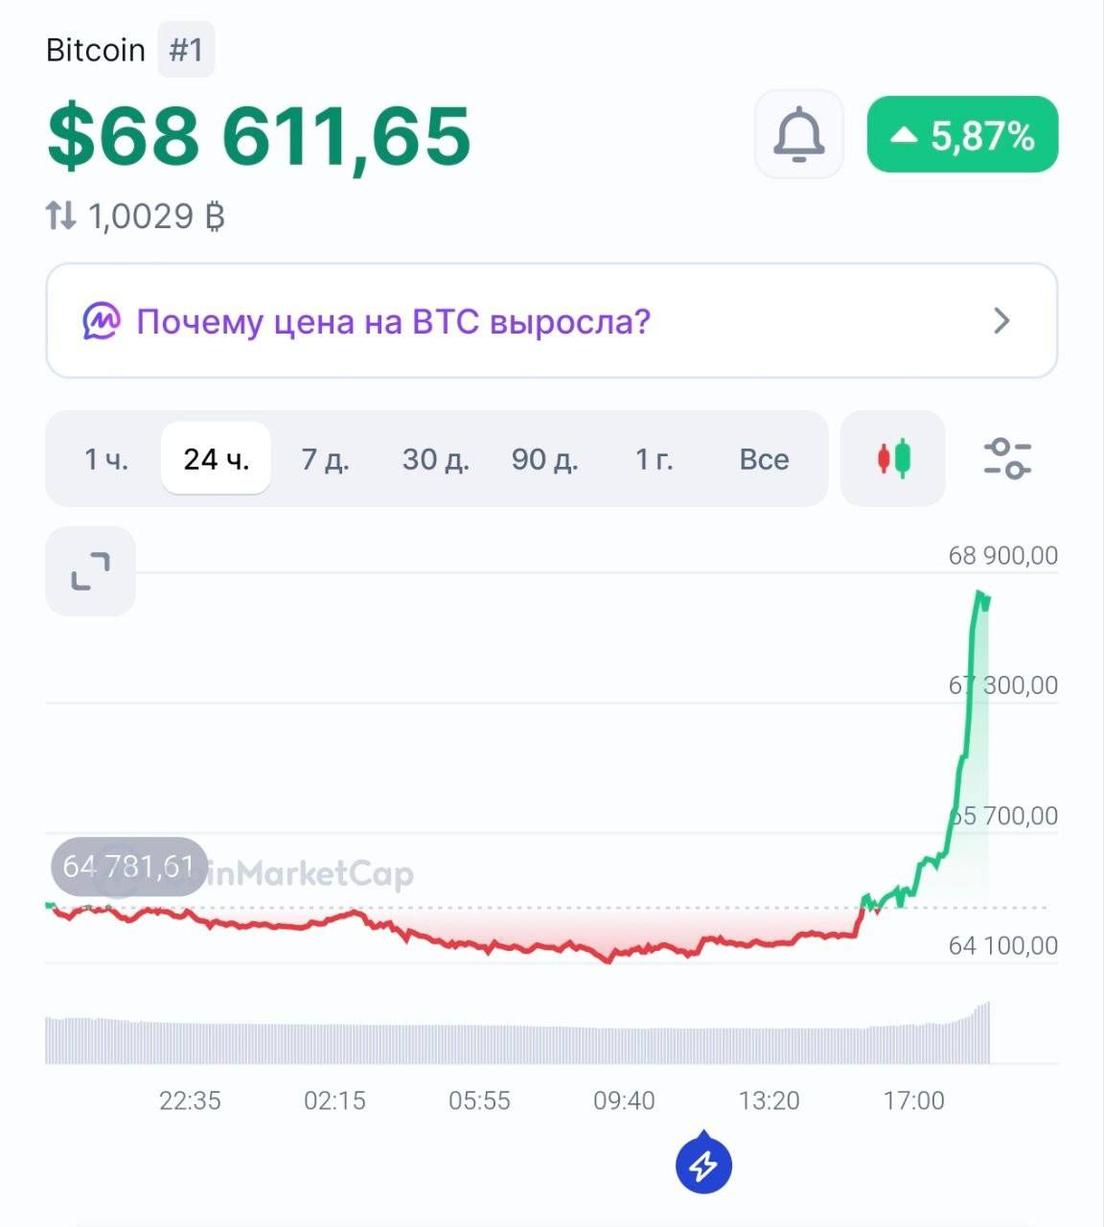Select the 1 г. timeframe
Screen dimensions: 1104x1227
tap(655, 459)
